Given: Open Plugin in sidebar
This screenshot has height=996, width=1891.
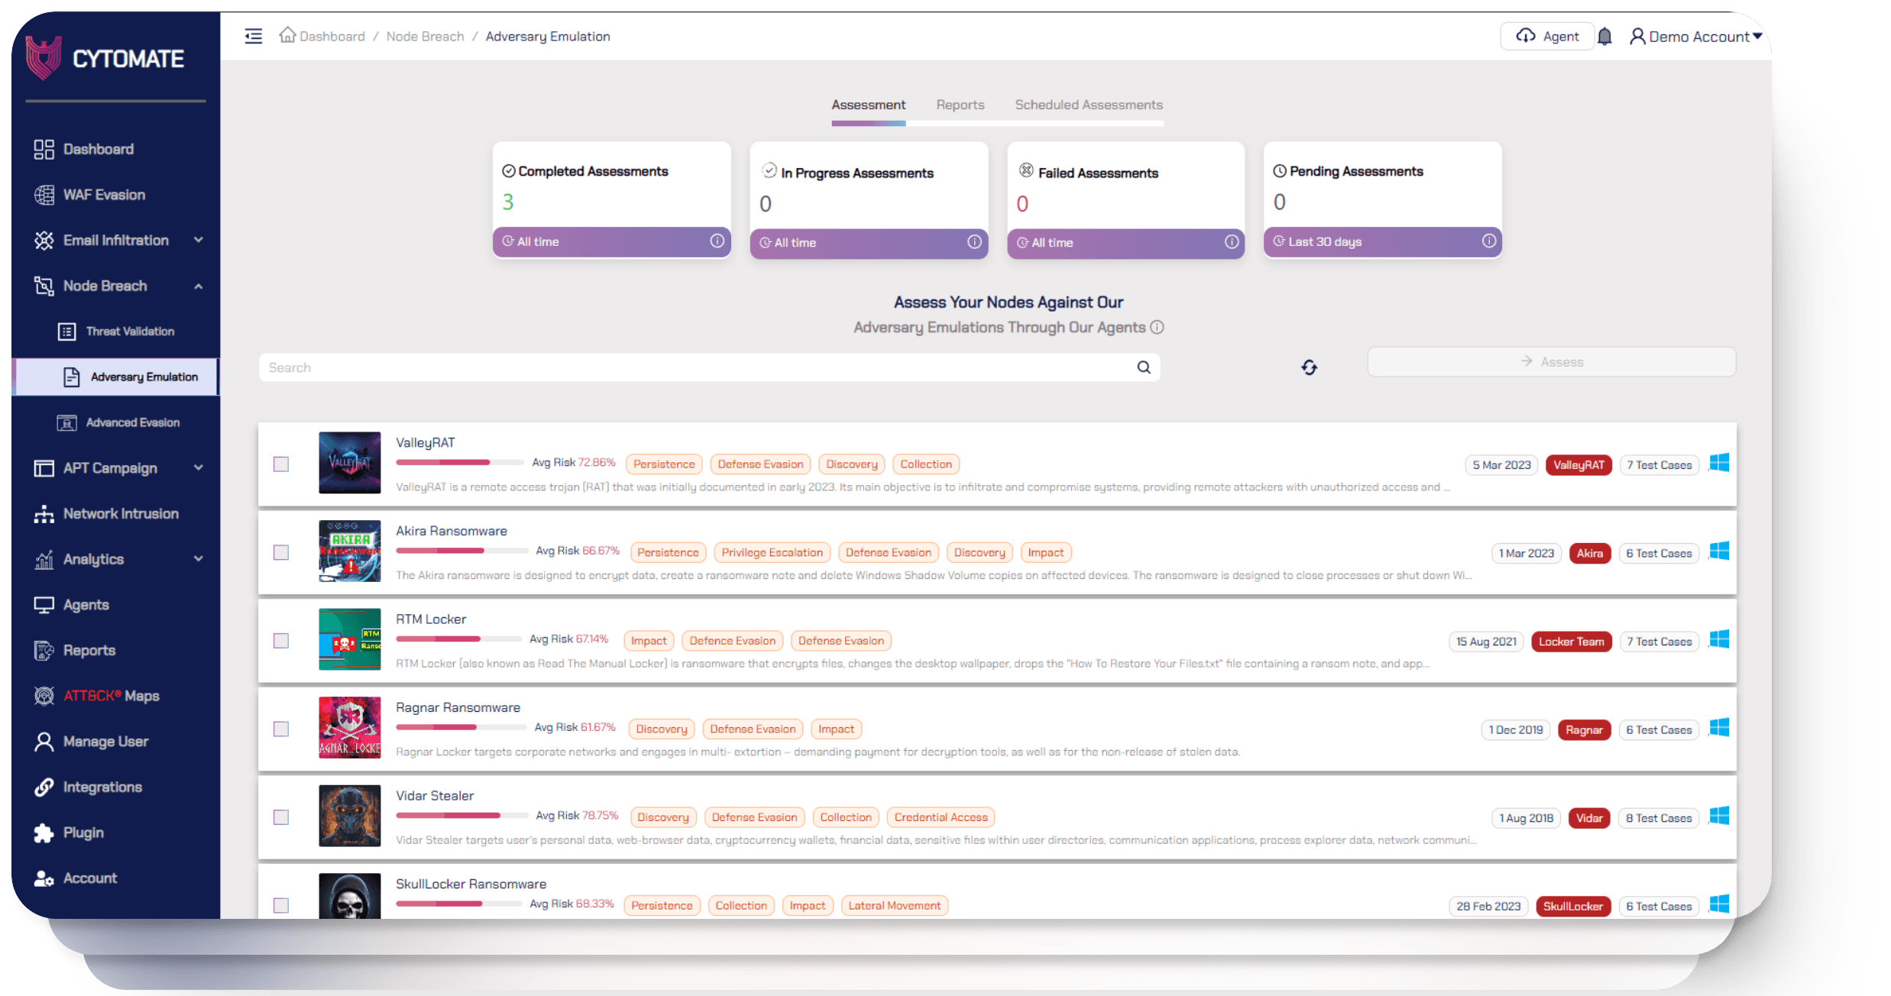Looking at the screenshot, I should coord(69,833).
